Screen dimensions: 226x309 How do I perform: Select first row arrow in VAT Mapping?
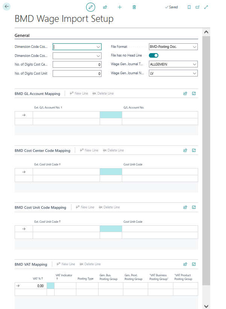pyautogui.click(x=18, y=286)
